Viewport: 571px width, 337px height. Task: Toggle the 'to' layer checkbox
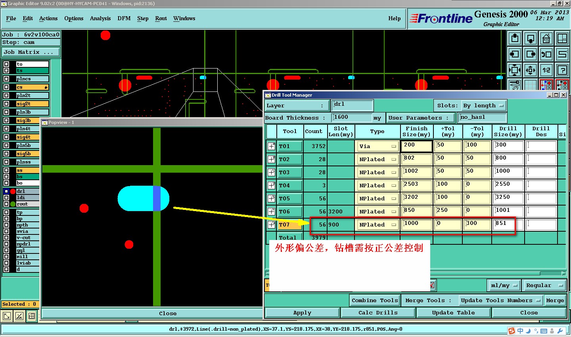click(x=6, y=64)
